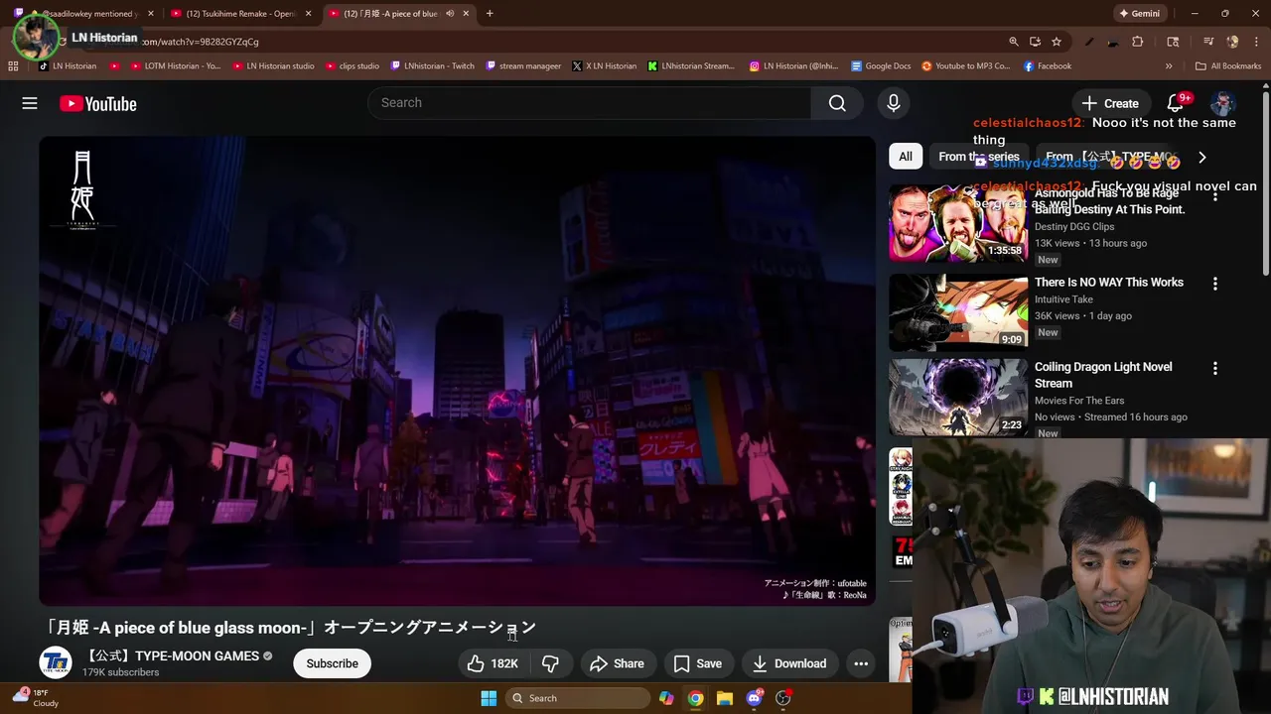Zoom icon in the address bar
This screenshot has height=714, width=1271.
pos(1013,42)
